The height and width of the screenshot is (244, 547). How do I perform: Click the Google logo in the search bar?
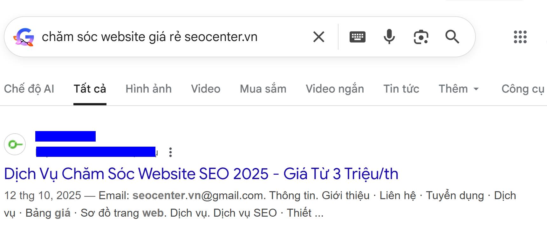point(25,37)
